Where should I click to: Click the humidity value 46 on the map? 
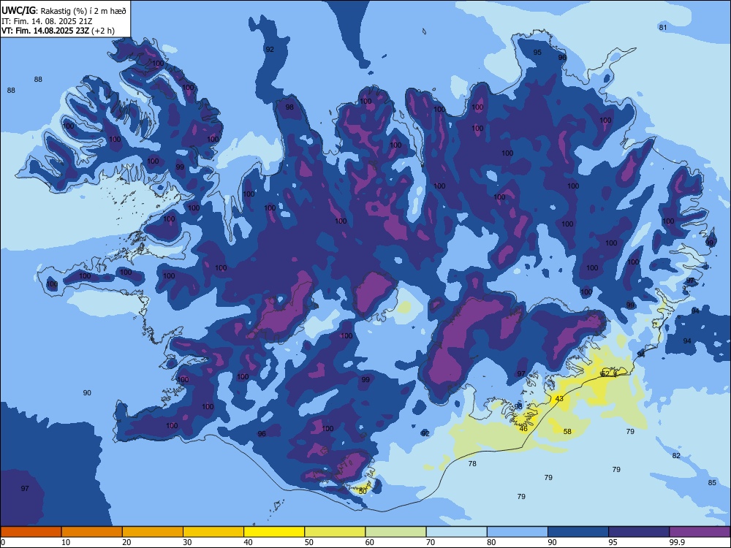coord(523,429)
